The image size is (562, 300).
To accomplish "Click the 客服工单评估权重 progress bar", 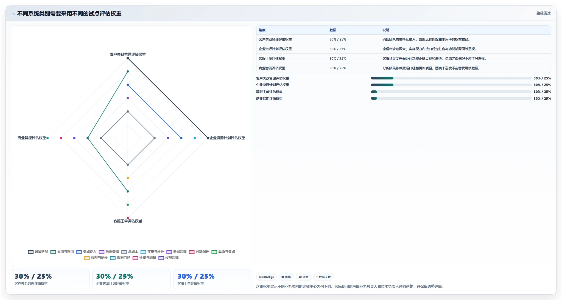I will pyautogui.click(x=451, y=92).
